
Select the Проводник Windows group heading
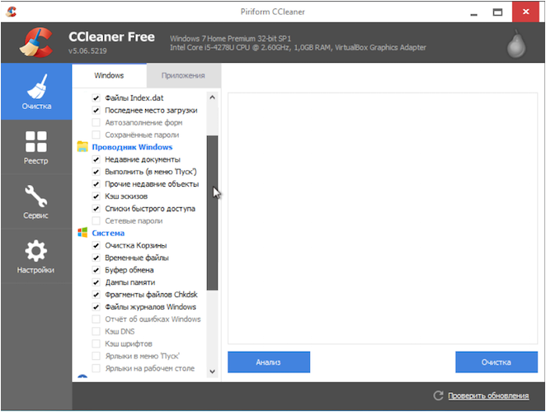pyautogui.click(x=132, y=147)
